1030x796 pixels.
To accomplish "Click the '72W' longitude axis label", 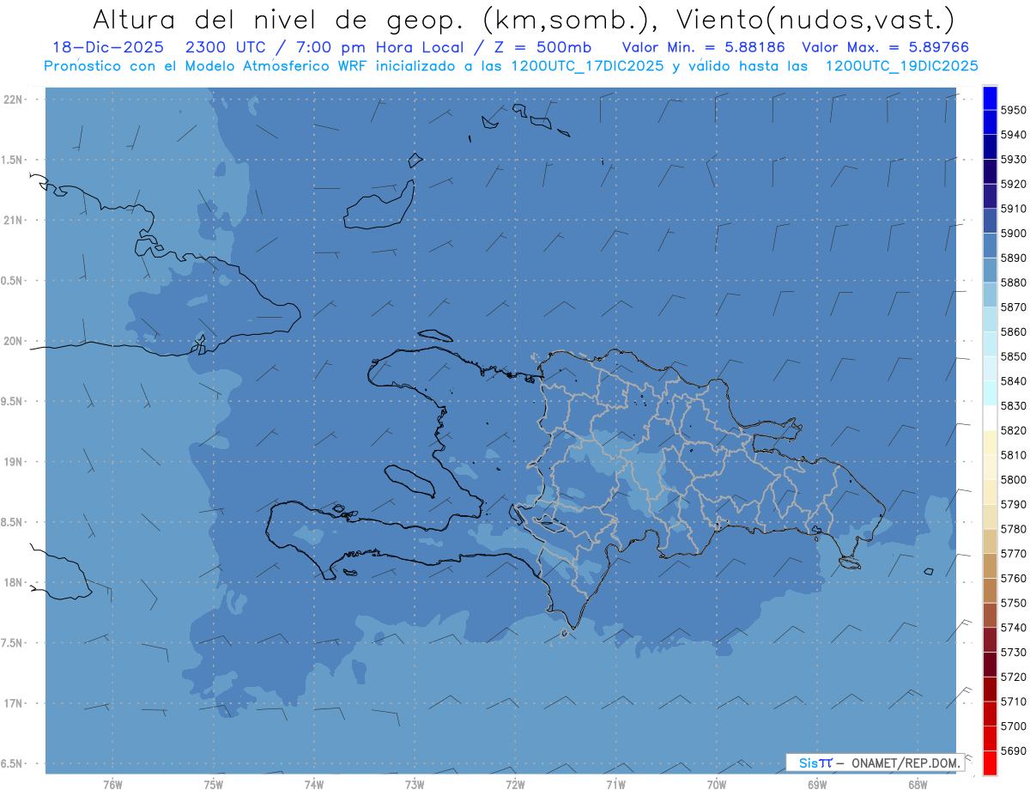I will click(515, 785).
